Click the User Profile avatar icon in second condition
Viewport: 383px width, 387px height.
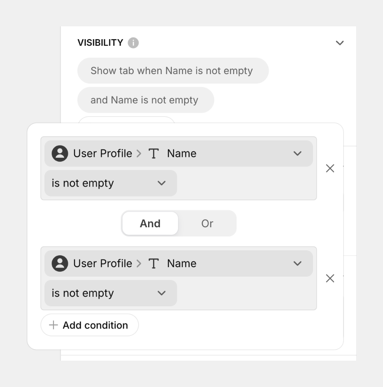(59, 263)
